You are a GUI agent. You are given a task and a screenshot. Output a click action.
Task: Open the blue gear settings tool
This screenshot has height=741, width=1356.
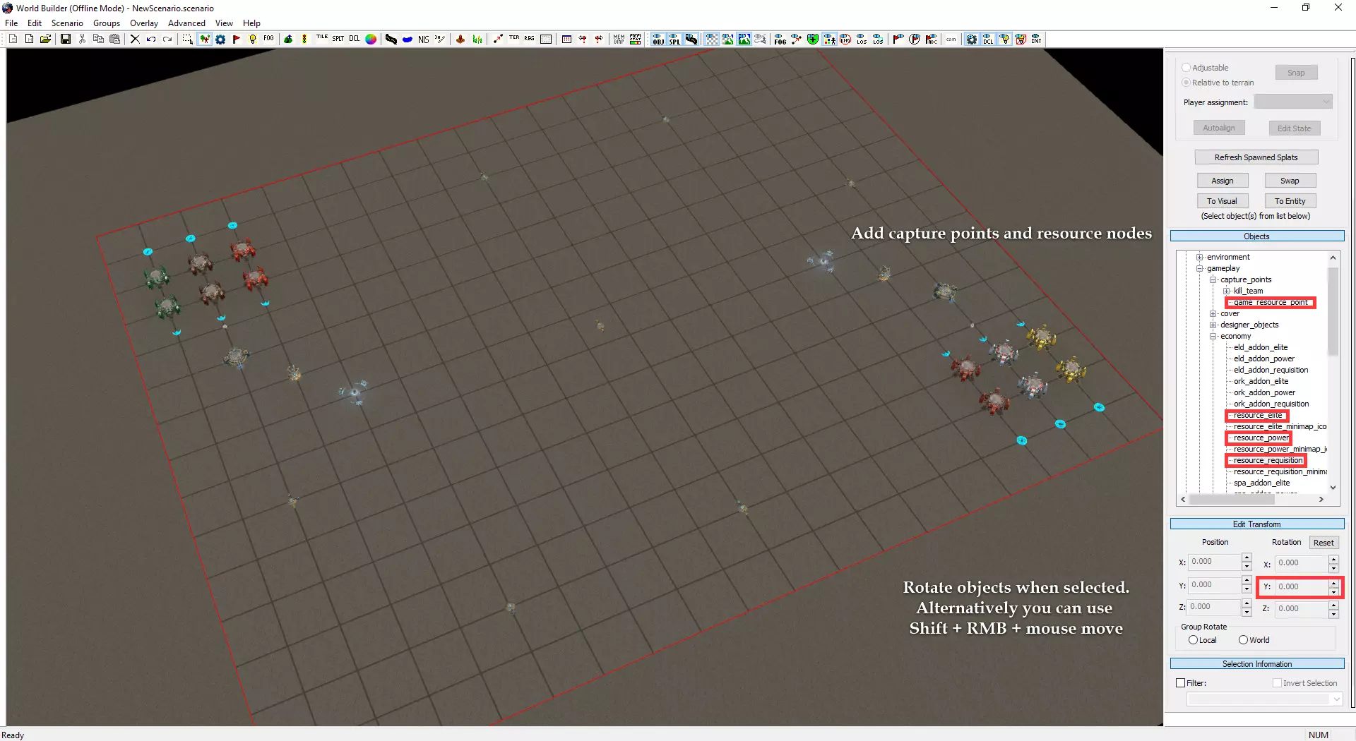220,40
